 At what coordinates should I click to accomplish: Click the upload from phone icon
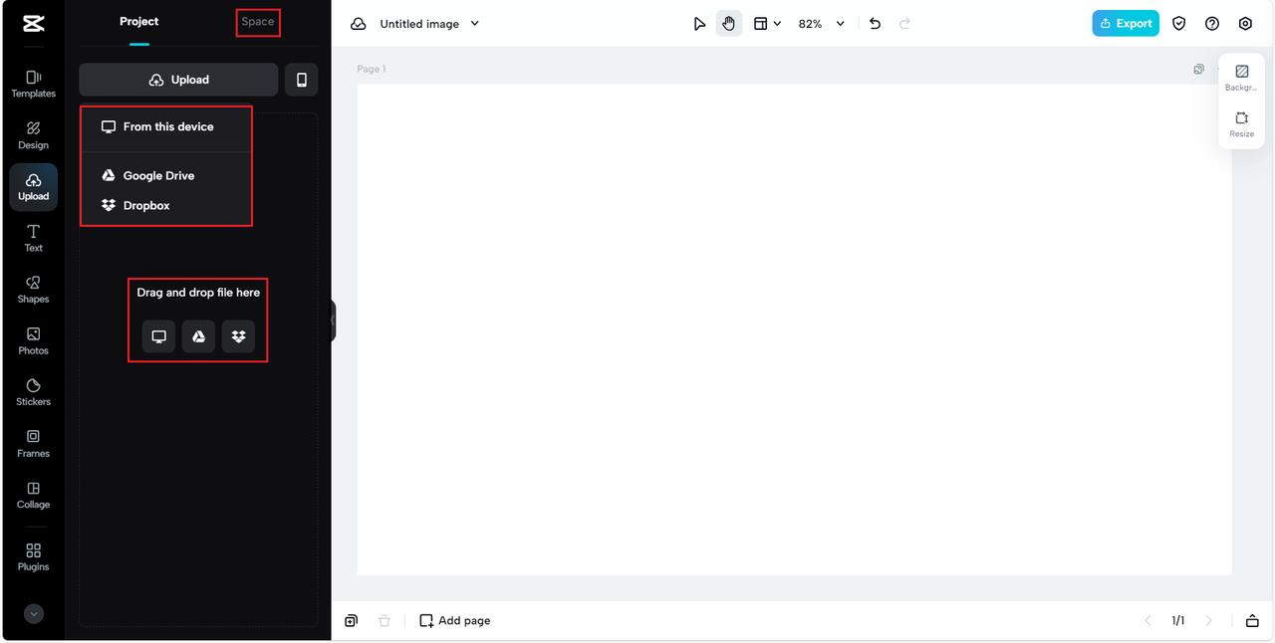point(302,80)
